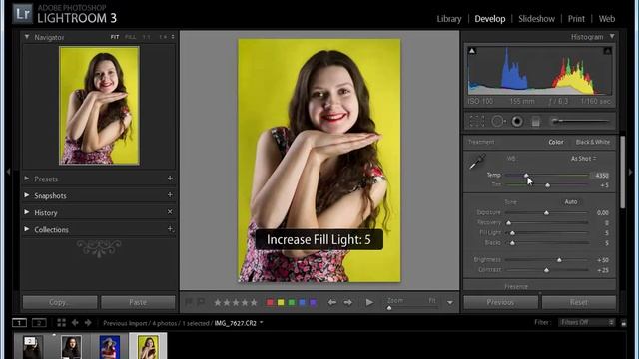Expand the History panel
The height and width of the screenshot is (359, 639).
point(27,212)
